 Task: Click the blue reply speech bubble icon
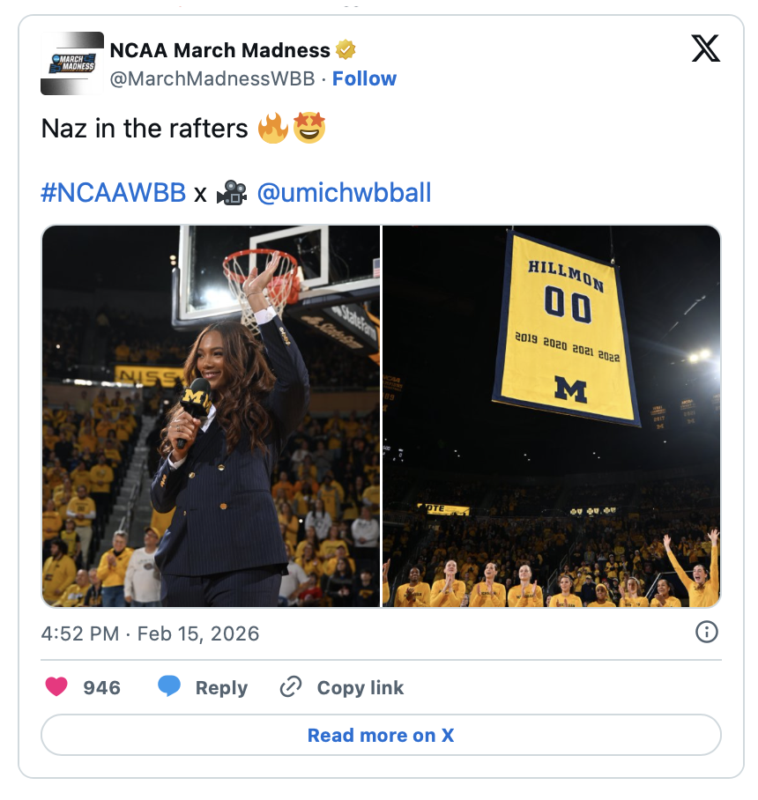click(x=169, y=687)
